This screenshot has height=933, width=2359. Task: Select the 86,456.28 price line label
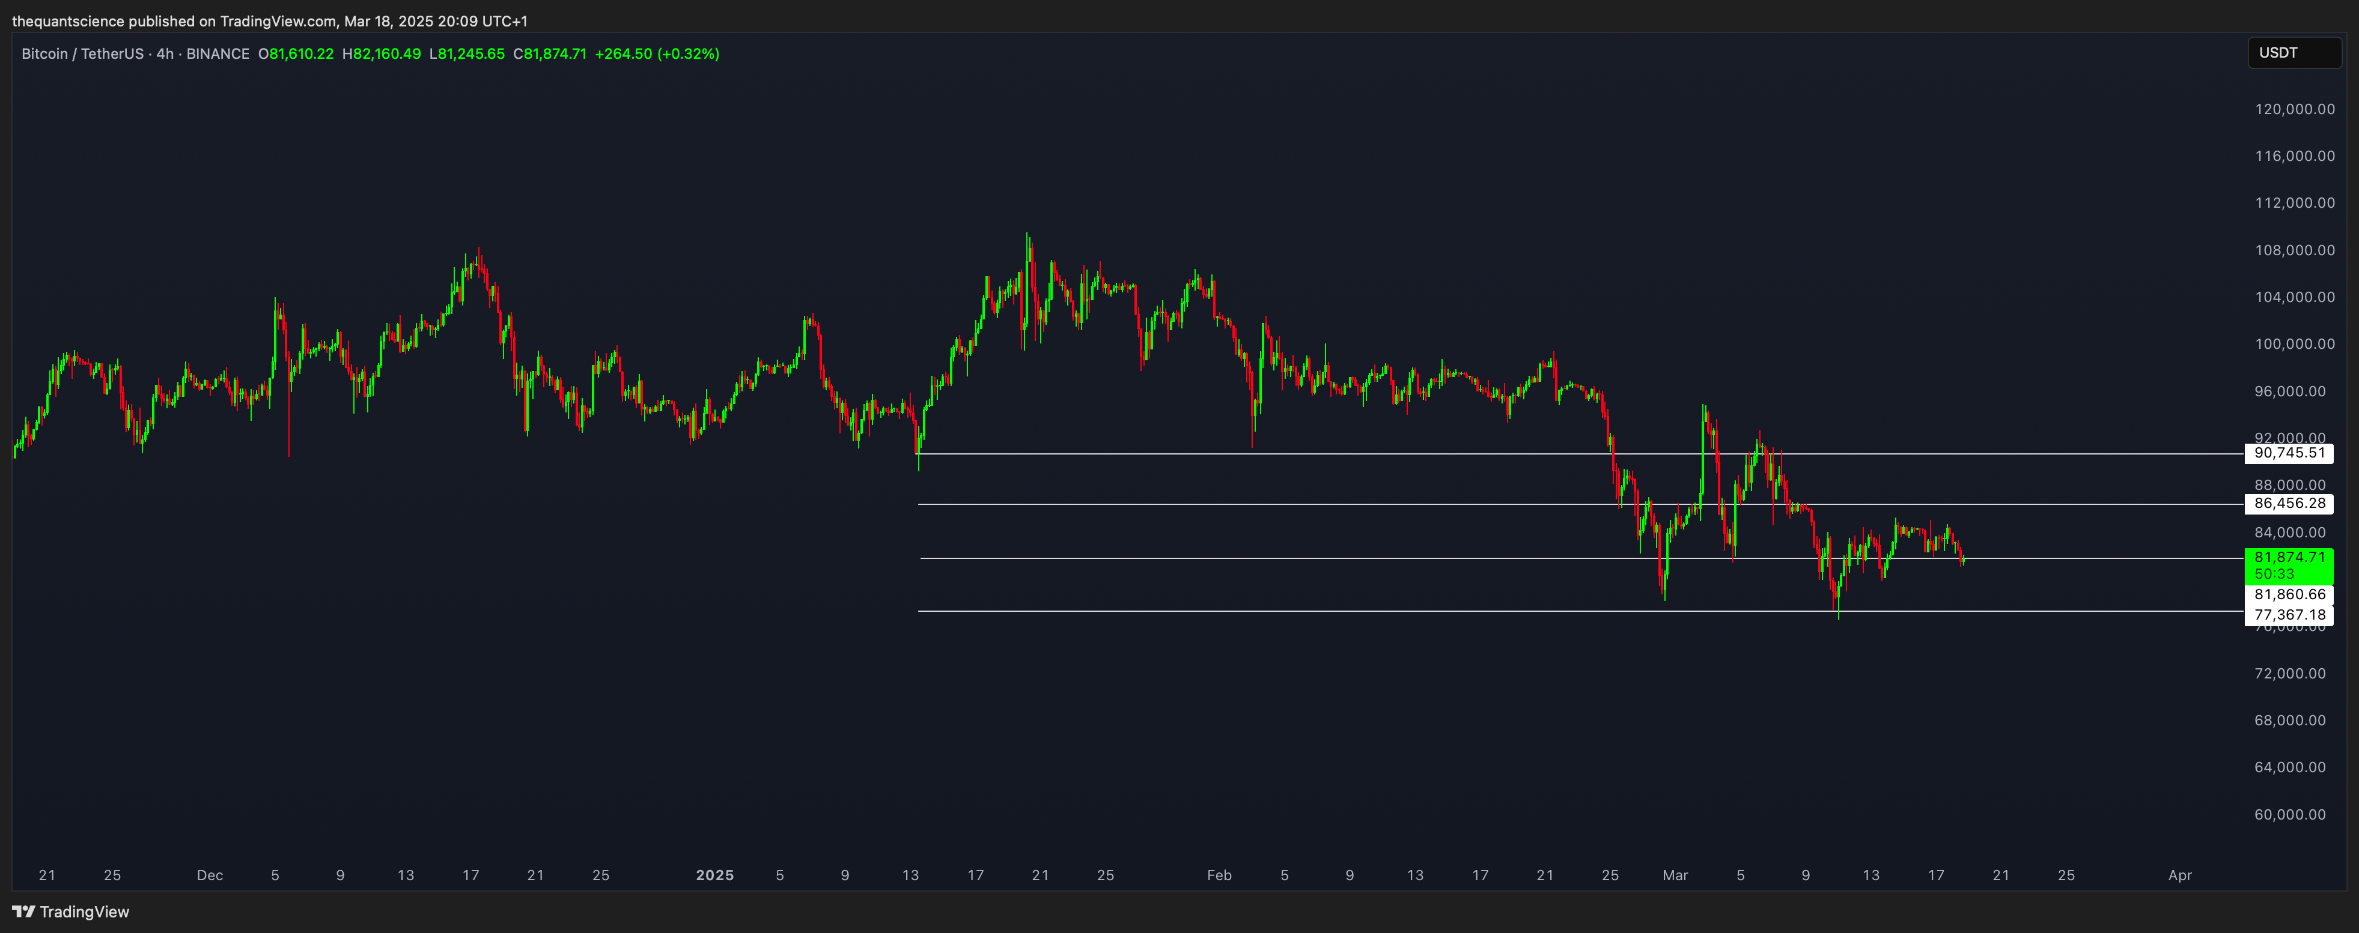tap(2289, 504)
